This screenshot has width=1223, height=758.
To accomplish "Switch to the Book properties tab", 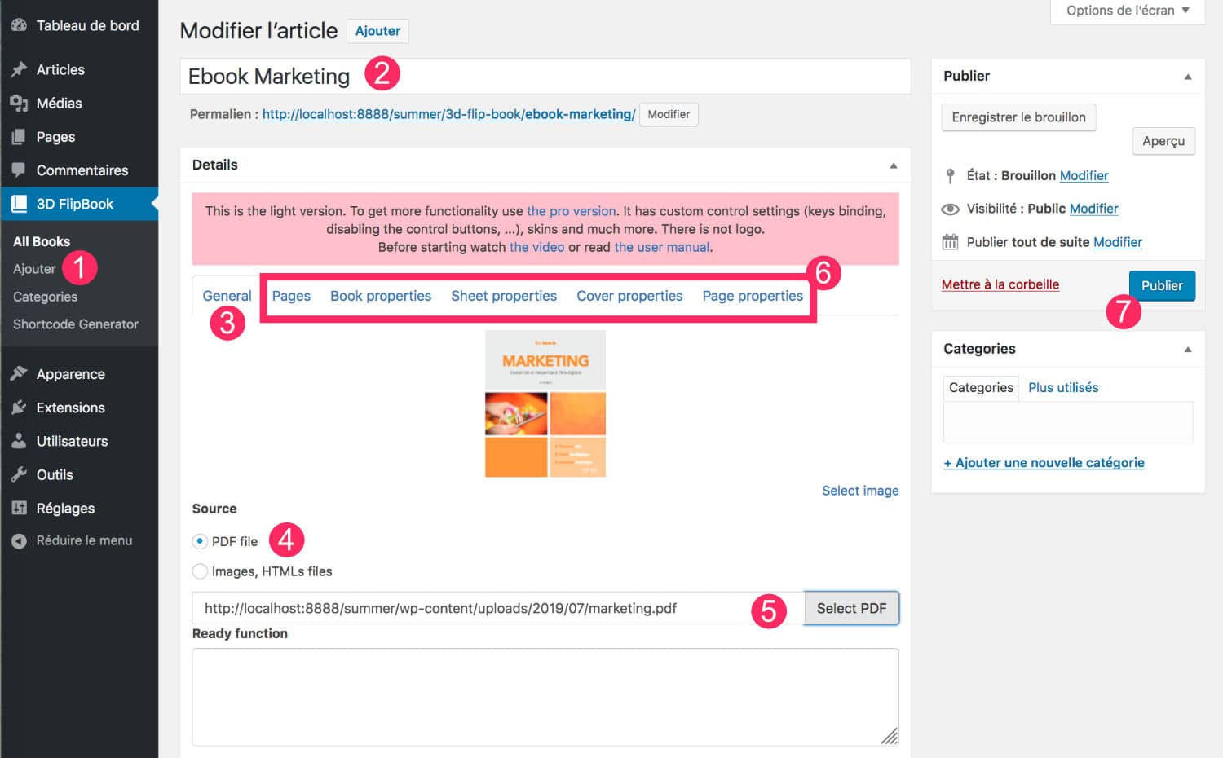I will [x=380, y=296].
